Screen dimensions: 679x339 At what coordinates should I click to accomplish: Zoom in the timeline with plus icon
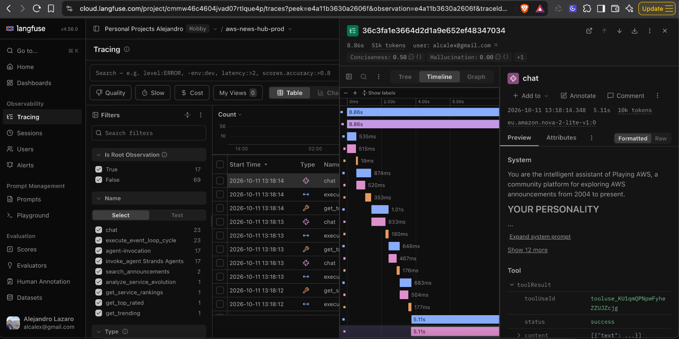point(355,93)
